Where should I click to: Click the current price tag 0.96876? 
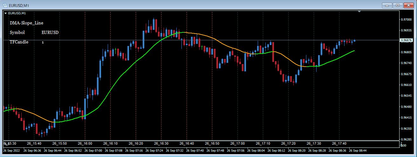point(406,40)
